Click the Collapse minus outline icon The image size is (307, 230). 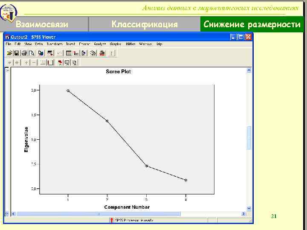pos(34,63)
